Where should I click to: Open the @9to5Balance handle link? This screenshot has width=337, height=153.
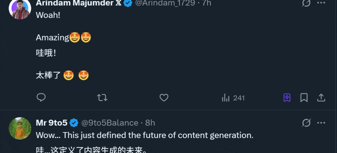point(110,123)
